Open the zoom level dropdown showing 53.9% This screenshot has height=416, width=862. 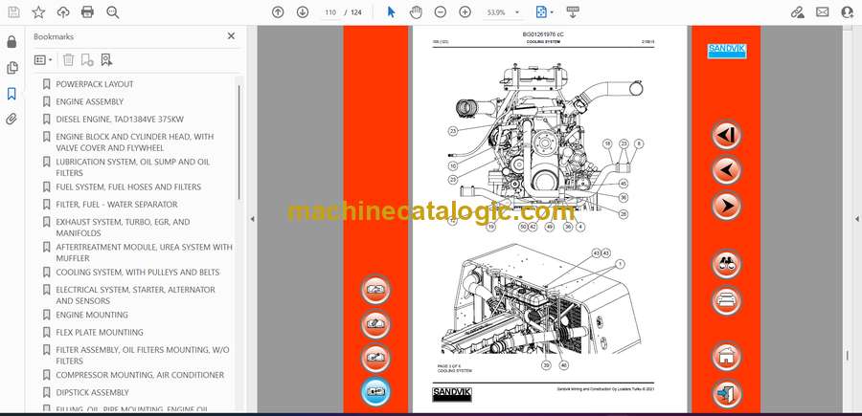pos(501,12)
